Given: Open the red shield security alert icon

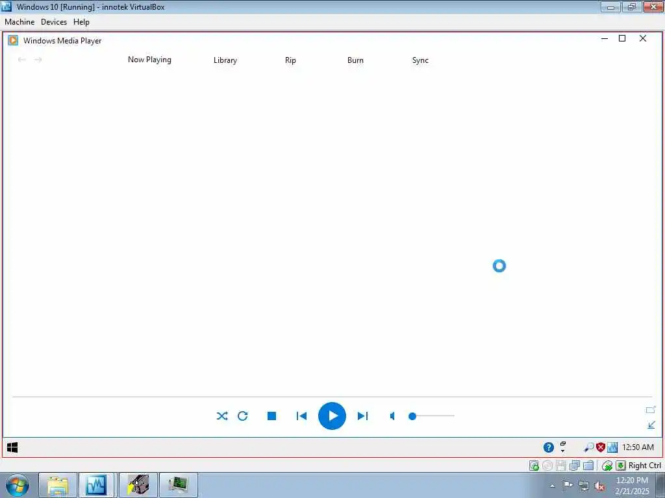Looking at the screenshot, I should (x=601, y=447).
